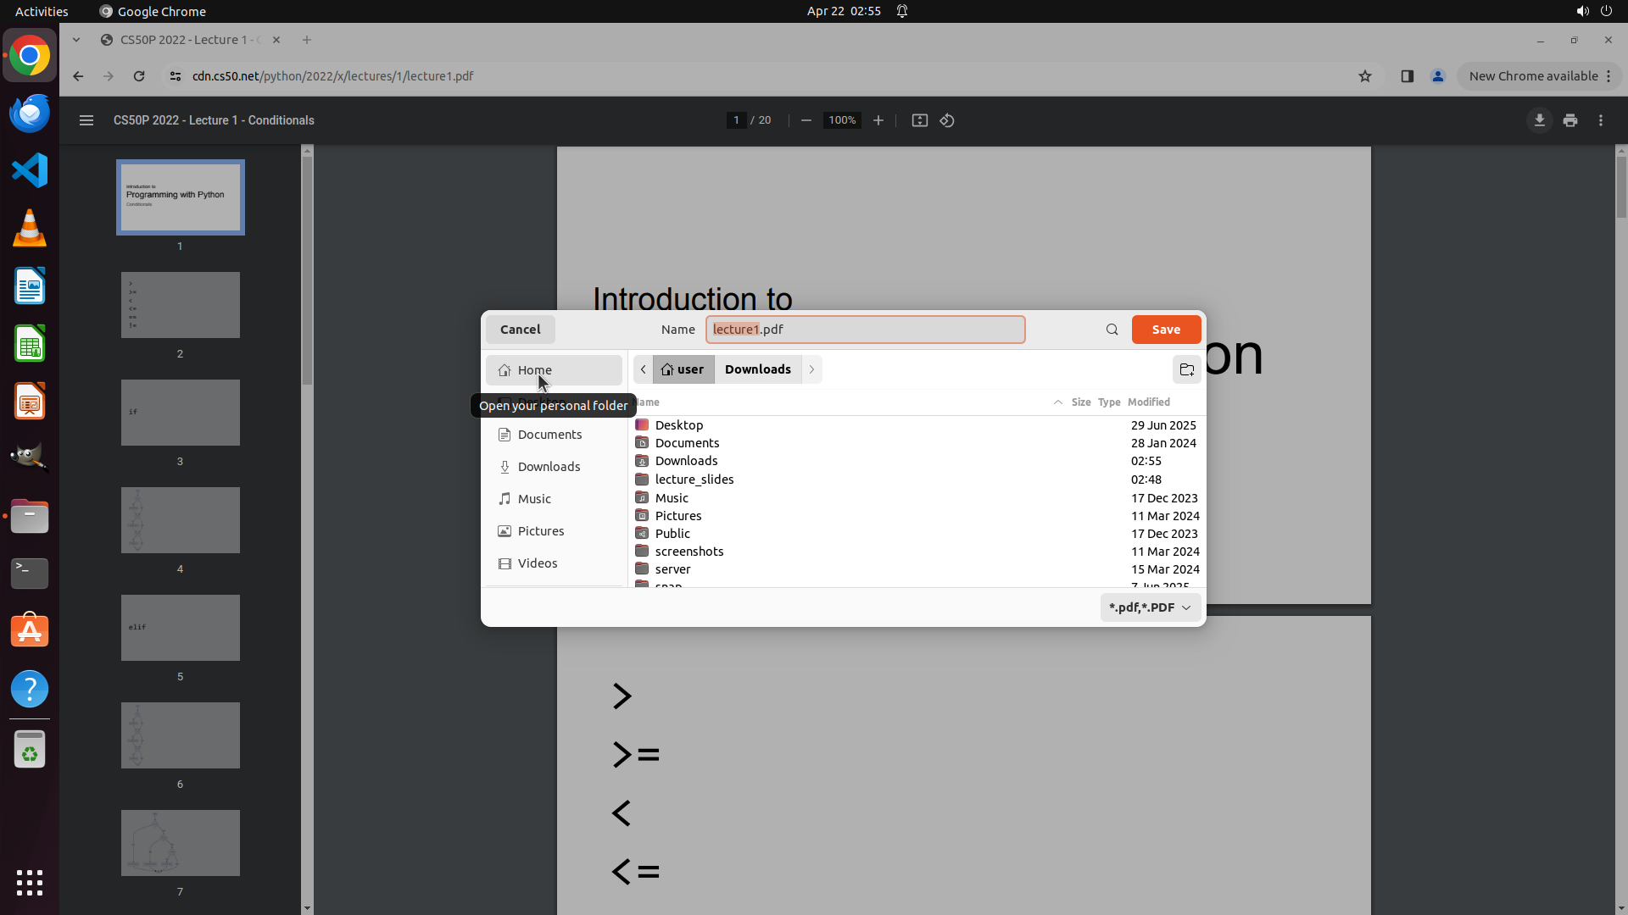This screenshot has width=1628, height=915.
Task: Open Chrome tab search dropdown arrow
Action: tap(76, 40)
